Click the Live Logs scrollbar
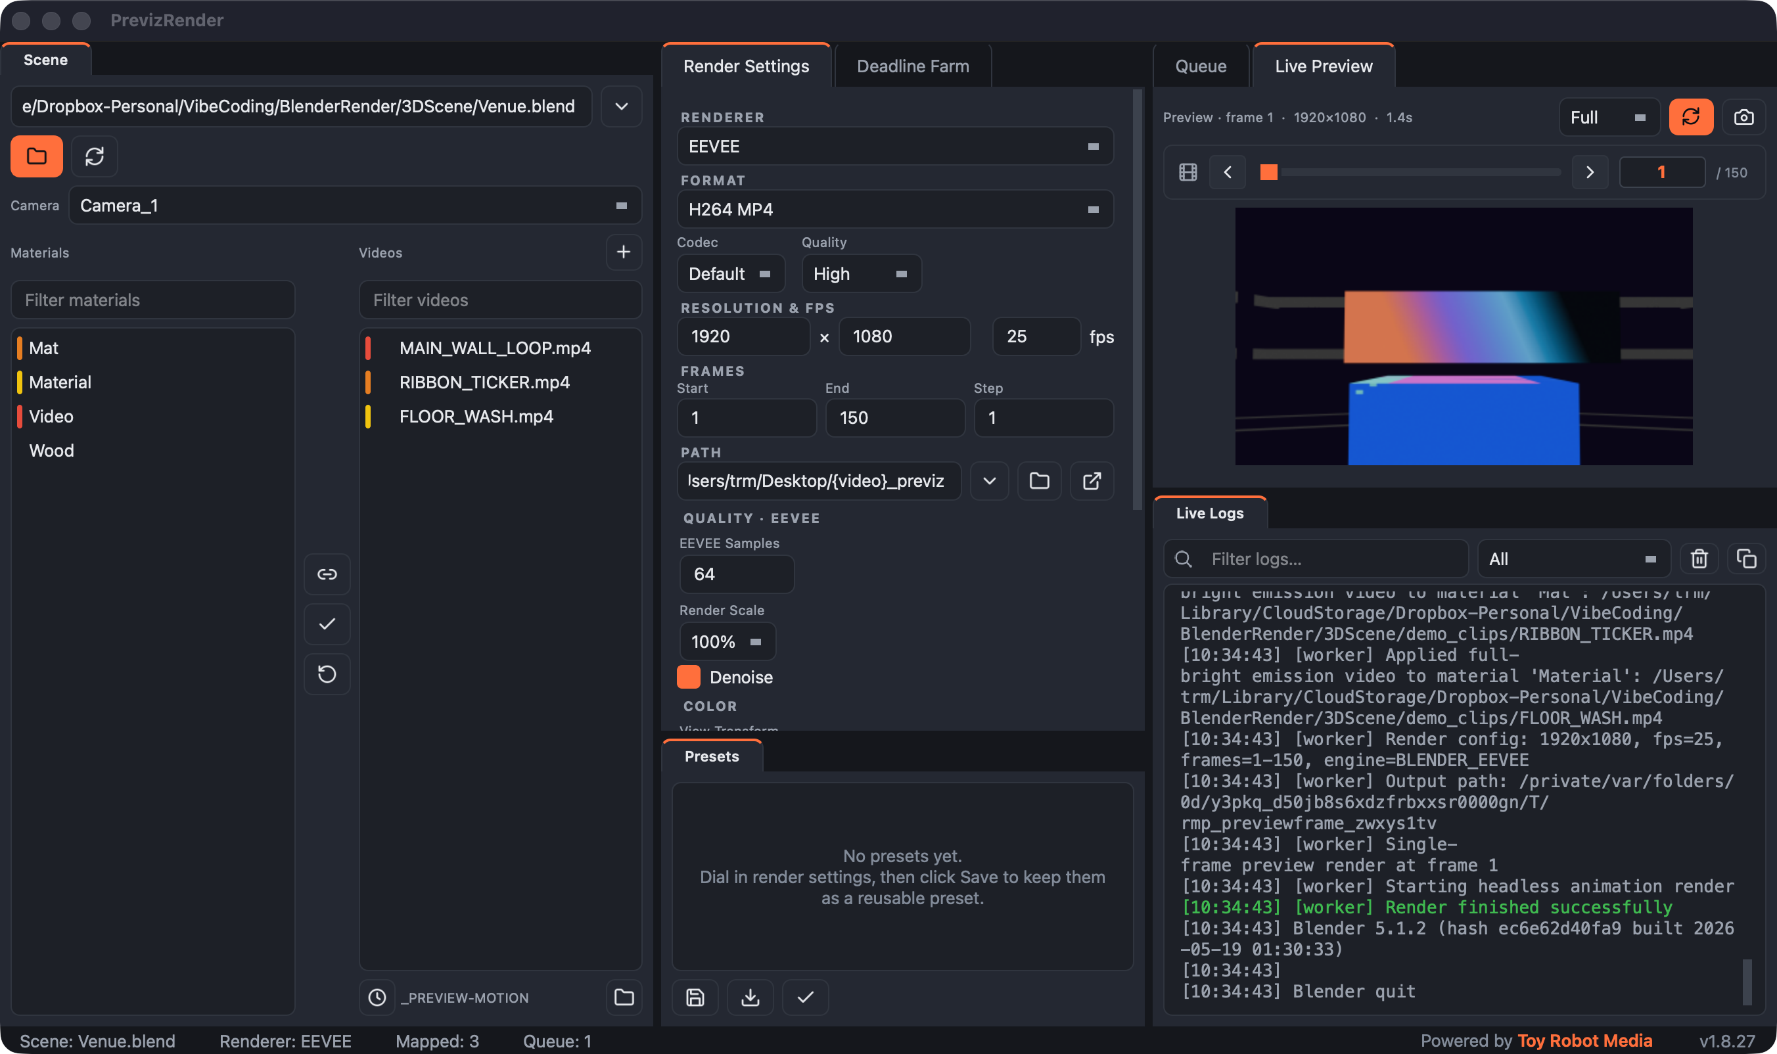This screenshot has width=1777, height=1054. 1747,982
